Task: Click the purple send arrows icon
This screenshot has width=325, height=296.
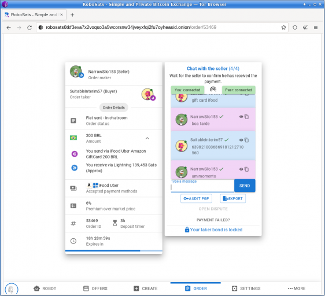Action: pyautogui.click(x=75, y=154)
